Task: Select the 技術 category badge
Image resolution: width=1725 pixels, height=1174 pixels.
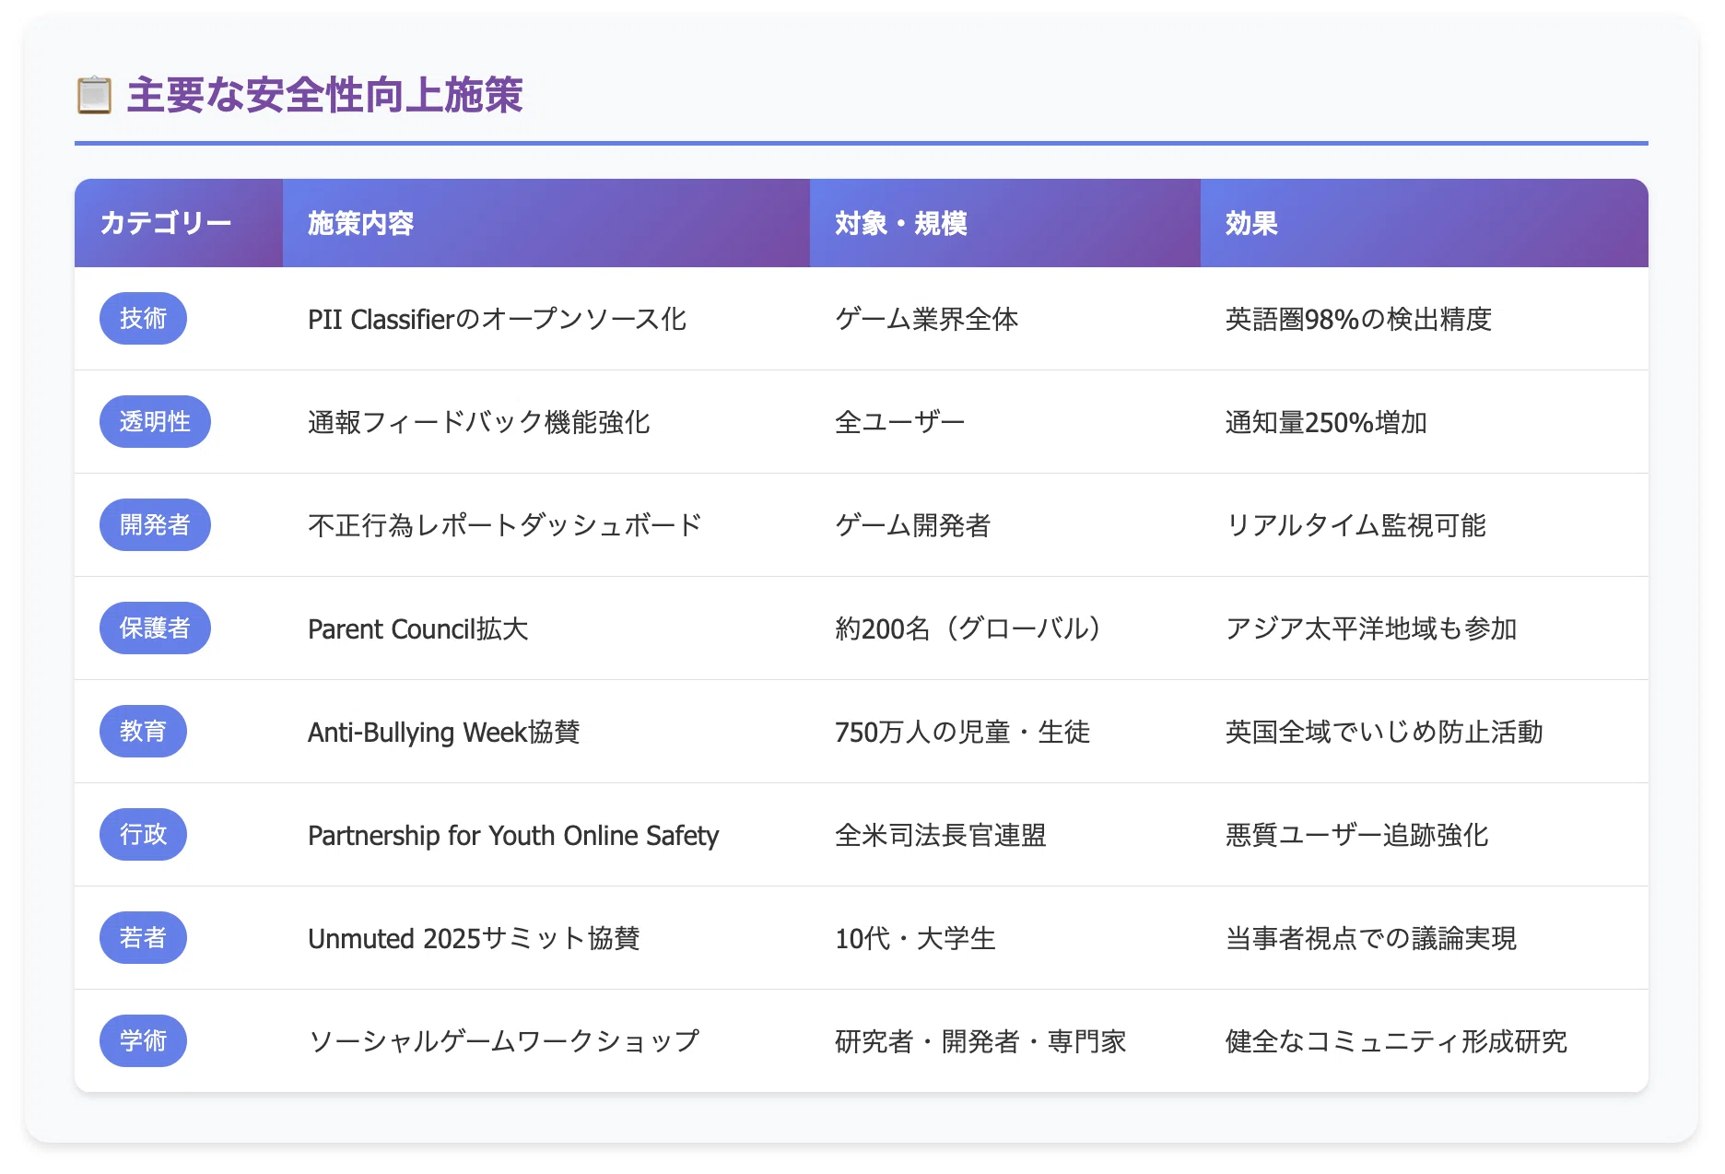Action: (x=143, y=319)
